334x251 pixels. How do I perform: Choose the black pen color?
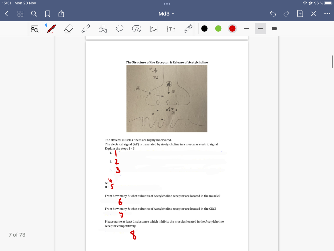tap(204, 29)
